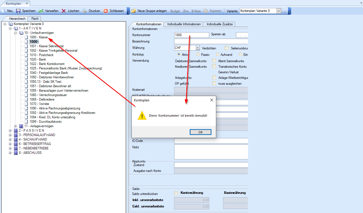
Task: Select the Aufwand account type radio button
Action: coord(218,54)
